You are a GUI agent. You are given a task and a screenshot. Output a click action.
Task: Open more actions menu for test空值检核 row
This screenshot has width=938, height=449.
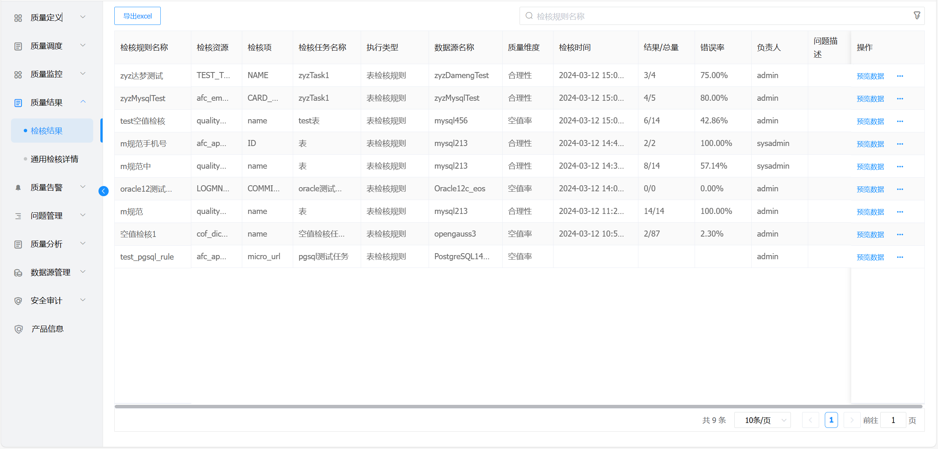point(900,121)
